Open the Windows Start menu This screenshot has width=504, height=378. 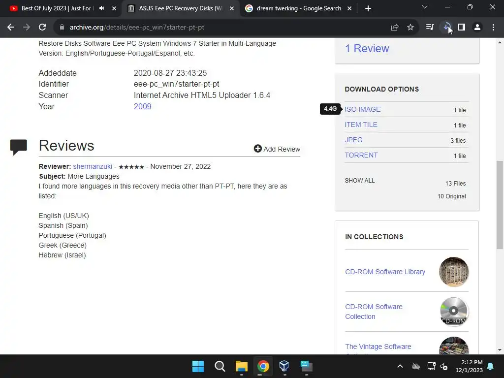coord(198,366)
